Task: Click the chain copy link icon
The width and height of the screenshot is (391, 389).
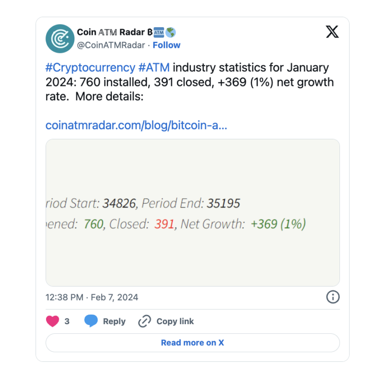Action: (x=144, y=321)
